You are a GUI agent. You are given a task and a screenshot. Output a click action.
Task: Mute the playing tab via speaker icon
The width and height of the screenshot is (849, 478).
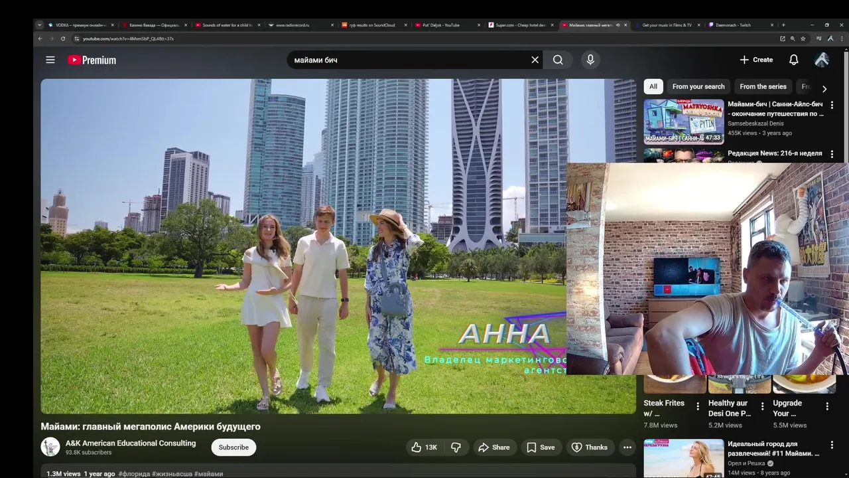(618, 25)
